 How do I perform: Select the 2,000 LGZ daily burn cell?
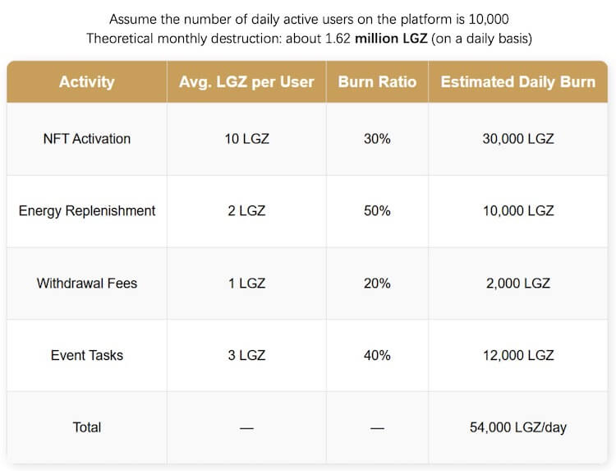point(517,284)
